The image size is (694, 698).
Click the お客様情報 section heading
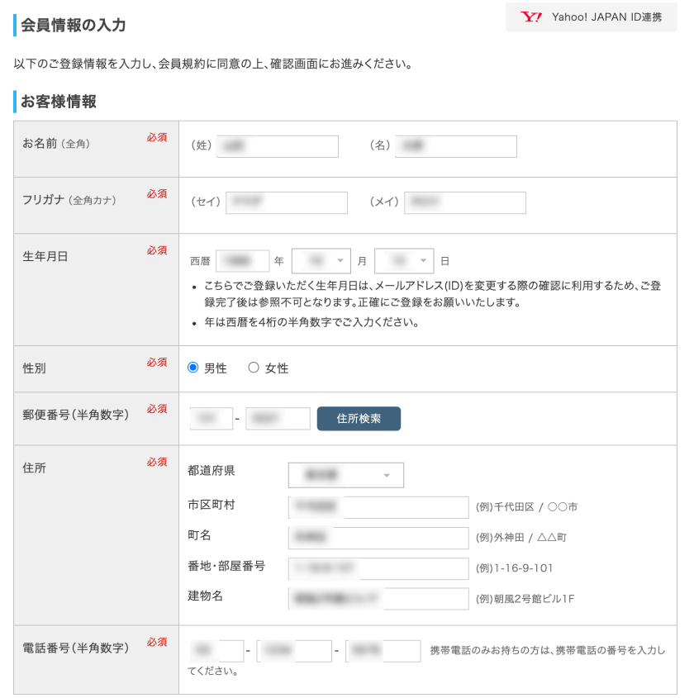(x=59, y=102)
